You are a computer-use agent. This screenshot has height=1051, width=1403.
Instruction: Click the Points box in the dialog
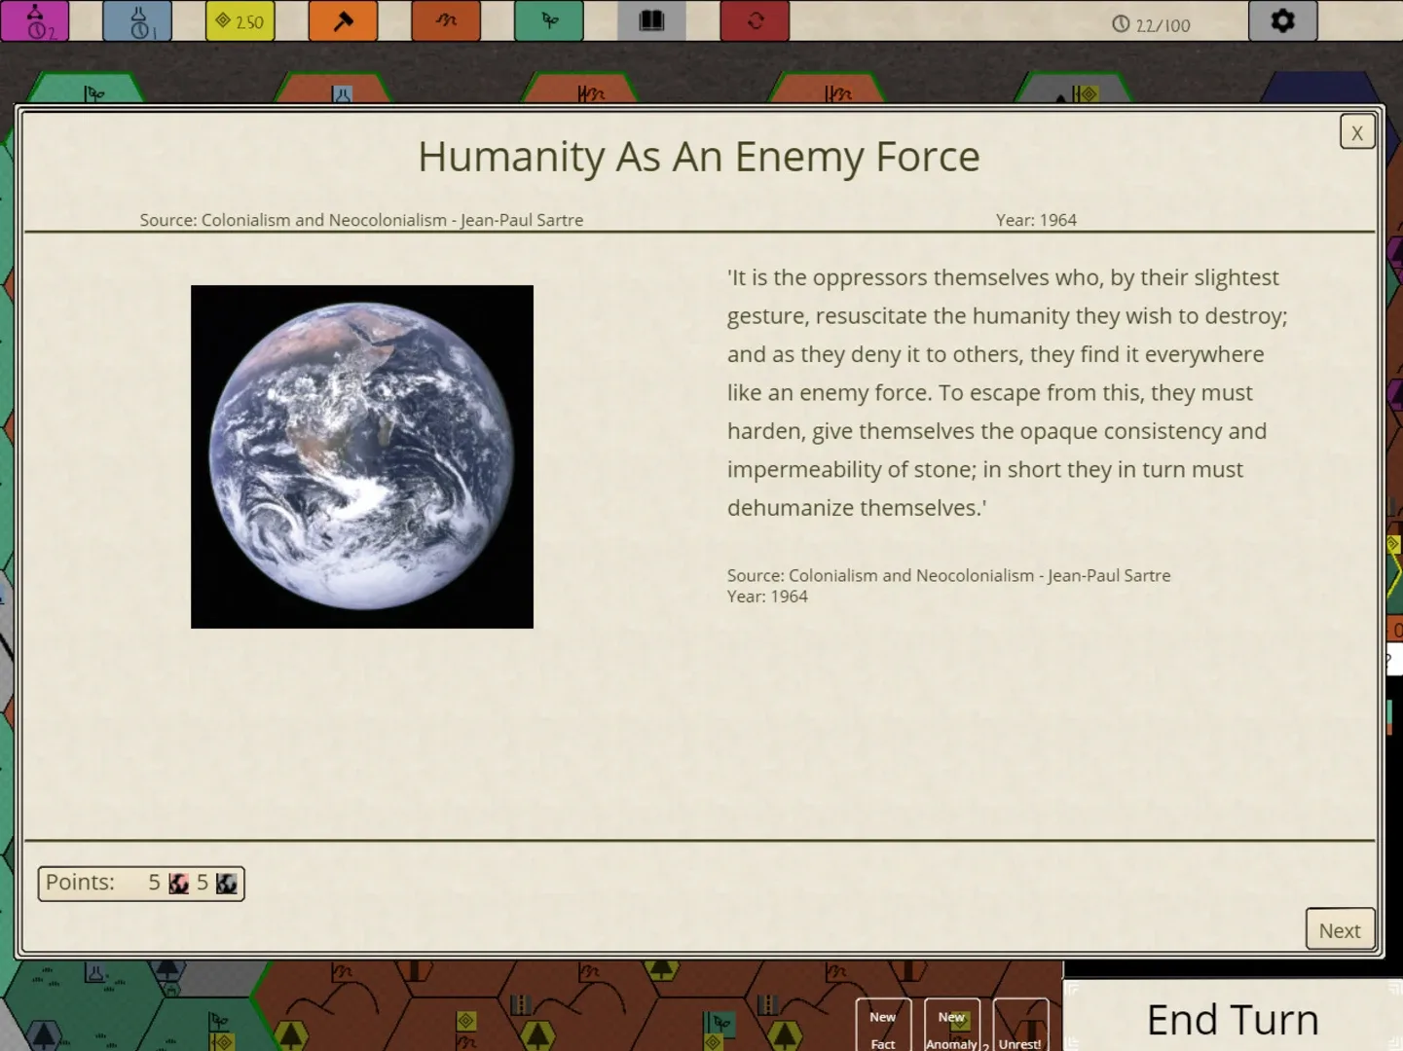141,884
